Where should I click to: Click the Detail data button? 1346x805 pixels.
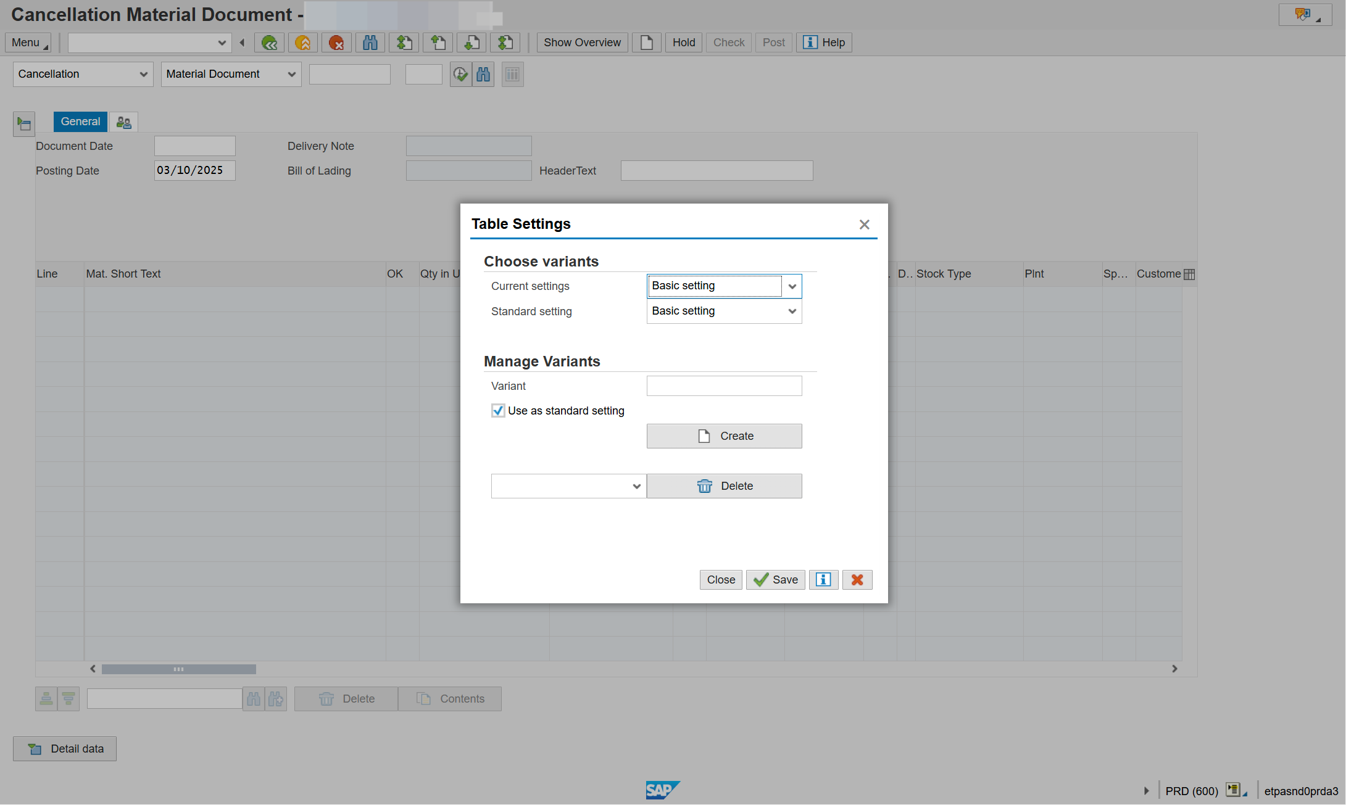(x=65, y=749)
